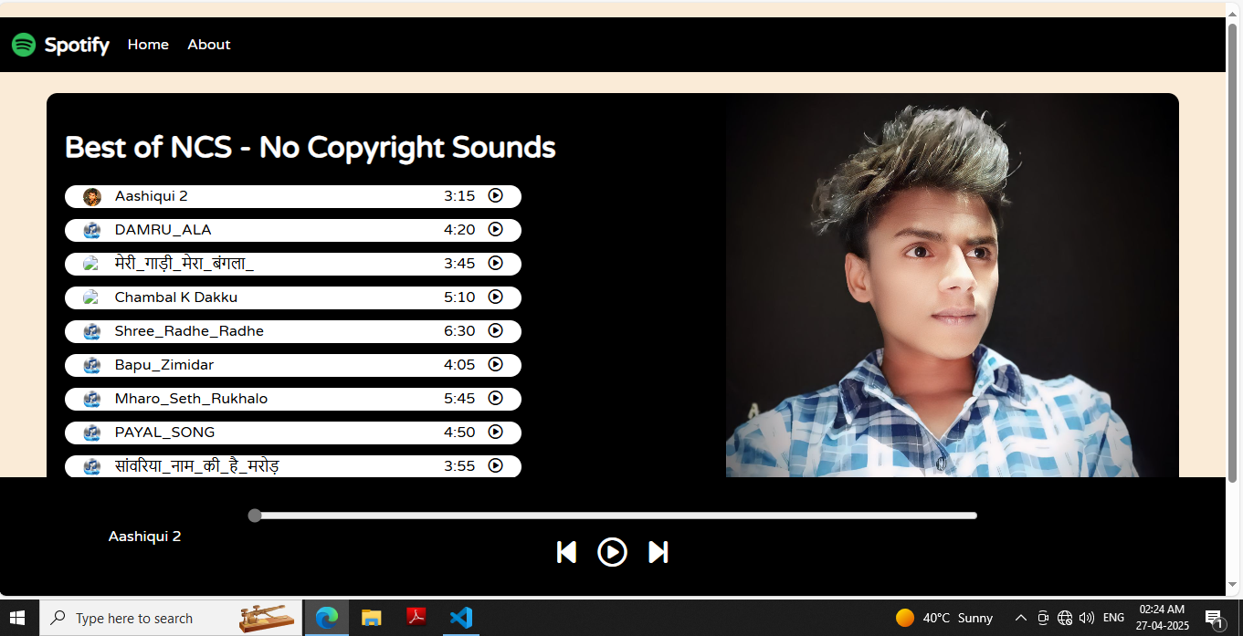Click the artist photo banner
Screen dimensions: 1243x636
[952, 286]
